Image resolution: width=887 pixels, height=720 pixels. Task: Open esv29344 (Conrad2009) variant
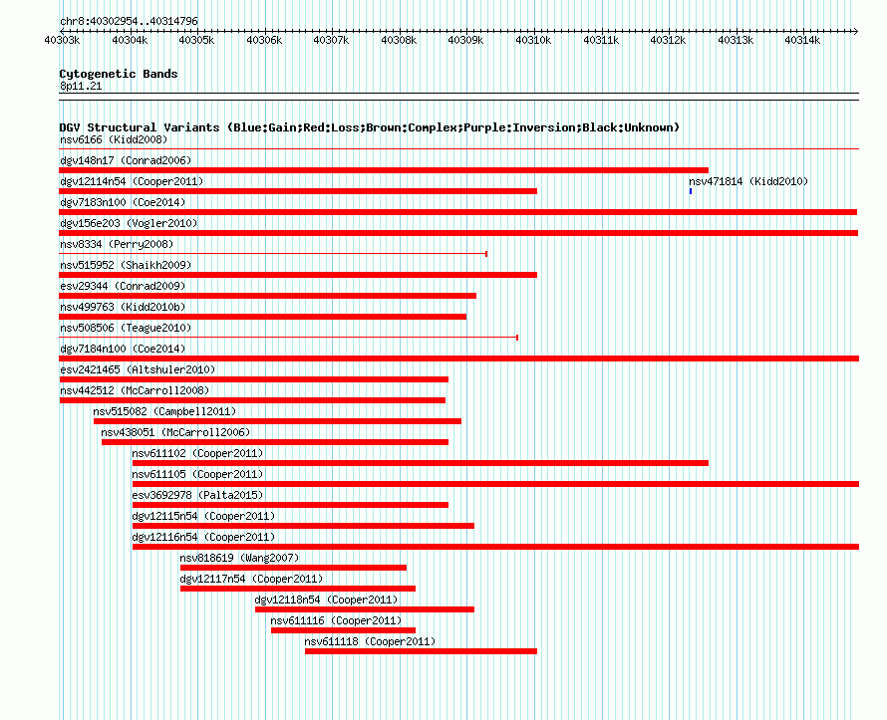click(x=123, y=287)
